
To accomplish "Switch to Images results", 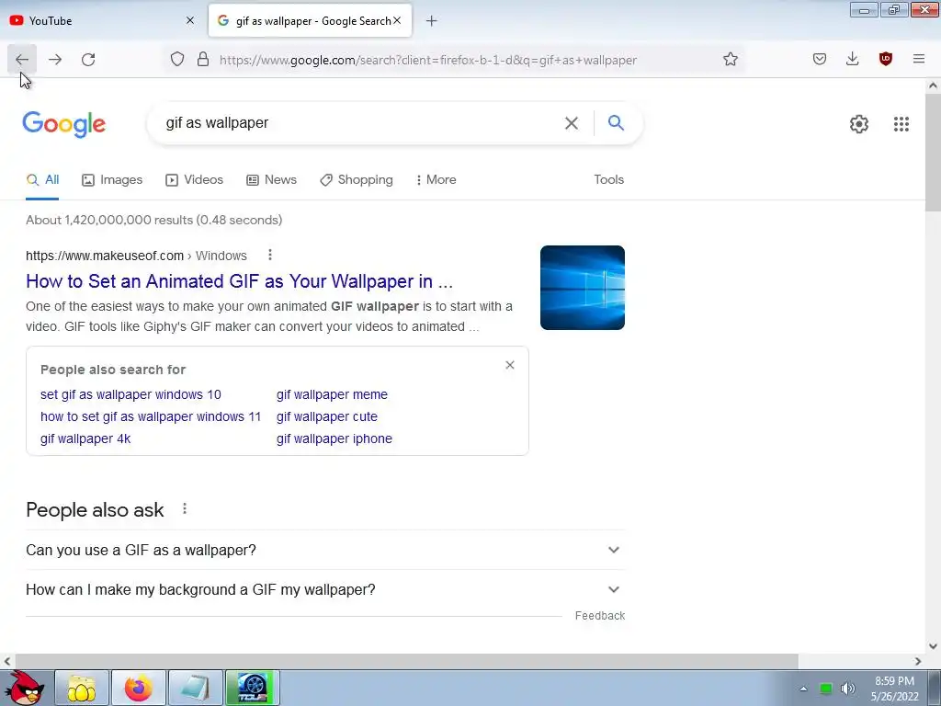I will point(112,179).
